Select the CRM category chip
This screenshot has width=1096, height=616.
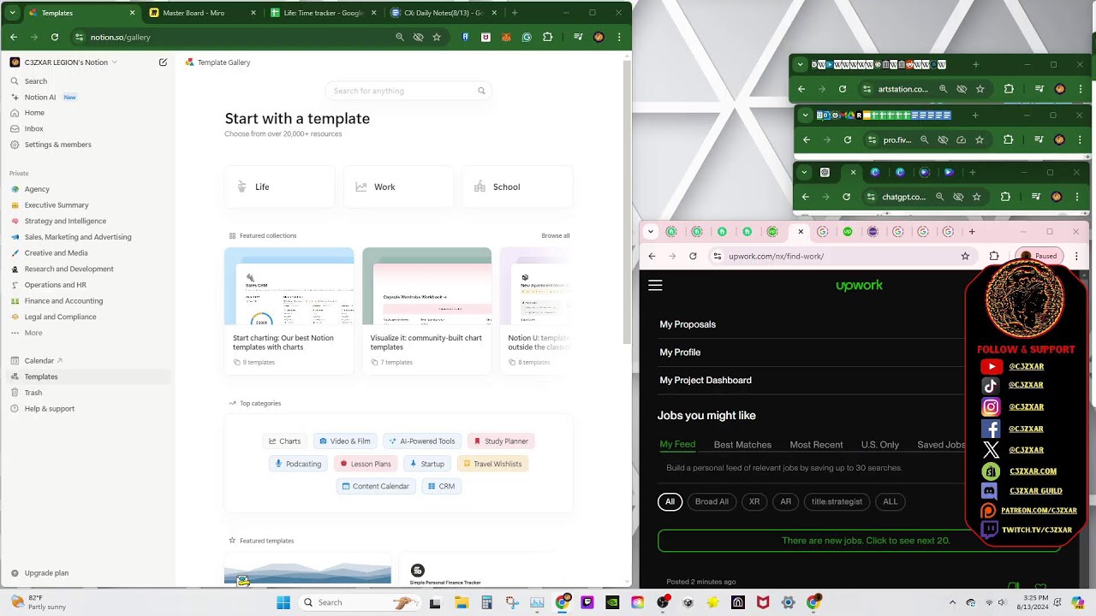[441, 486]
